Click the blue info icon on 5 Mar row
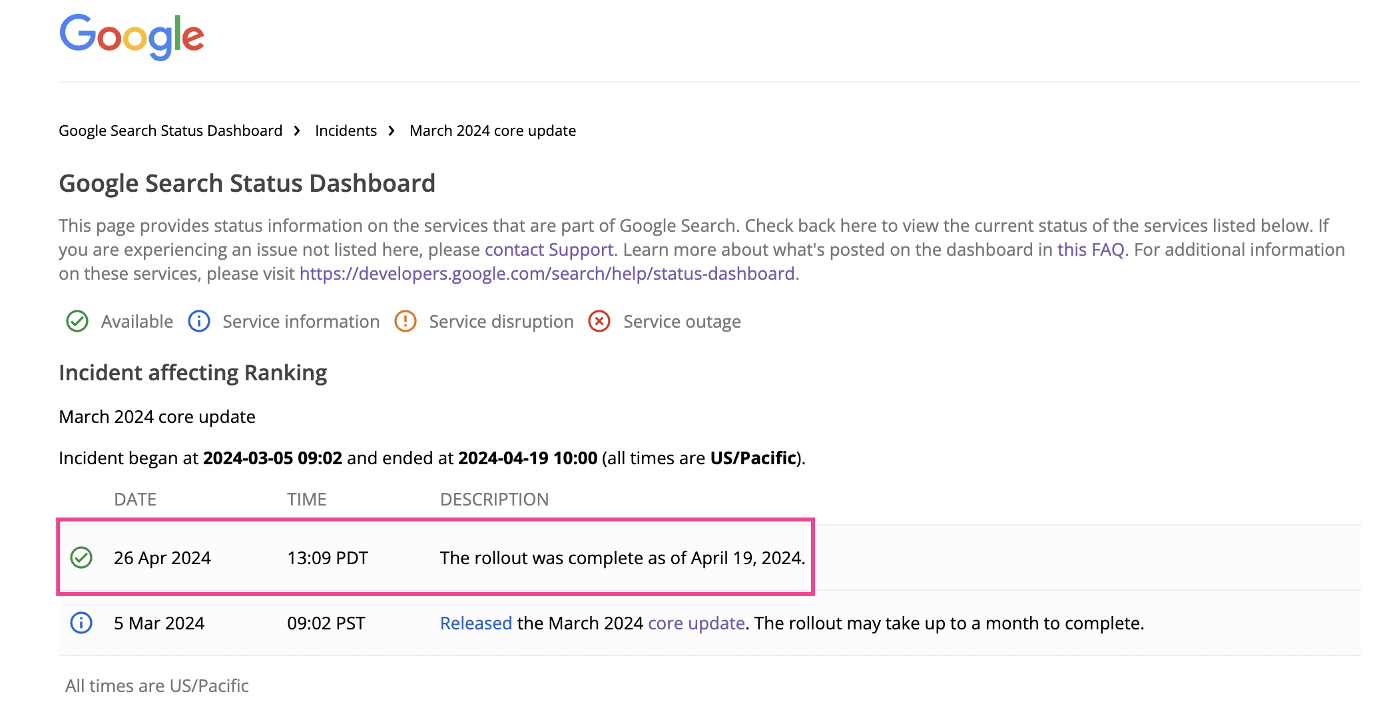The width and height of the screenshot is (1377, 702). pyautogui.click(x=81, y=623)
